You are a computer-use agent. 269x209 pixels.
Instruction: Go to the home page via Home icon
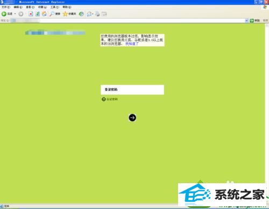[x=45, y=14]
